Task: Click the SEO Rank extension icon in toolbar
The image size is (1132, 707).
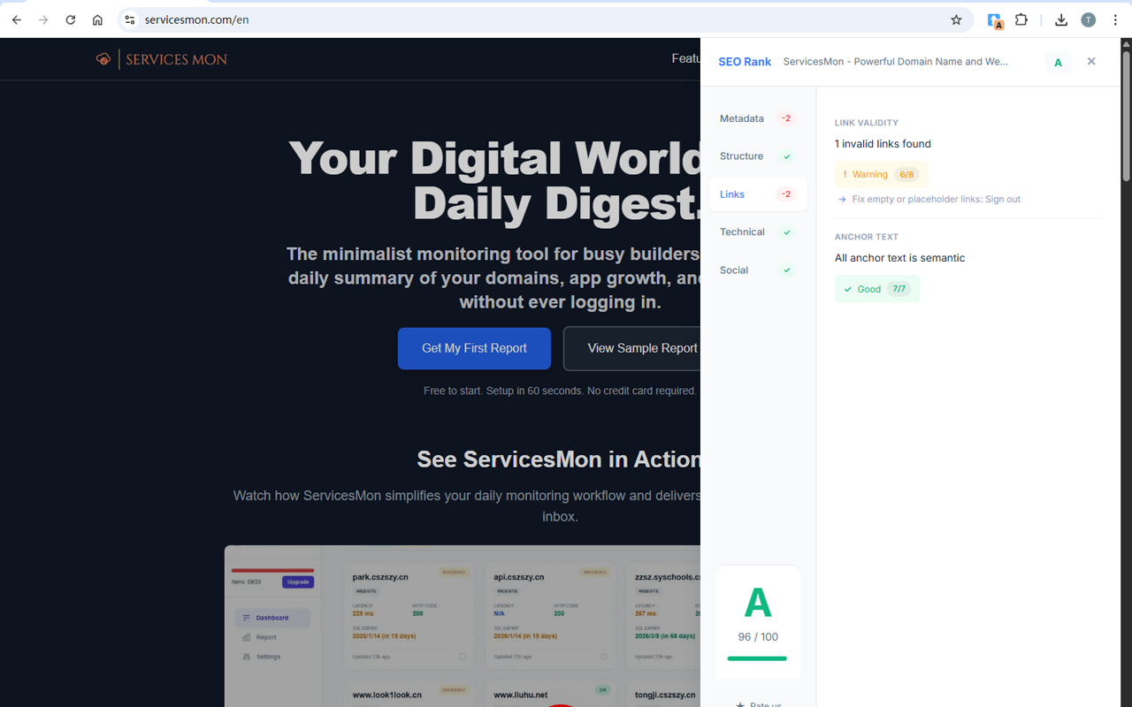Action: pyautogui.click(x=996, y=20)
